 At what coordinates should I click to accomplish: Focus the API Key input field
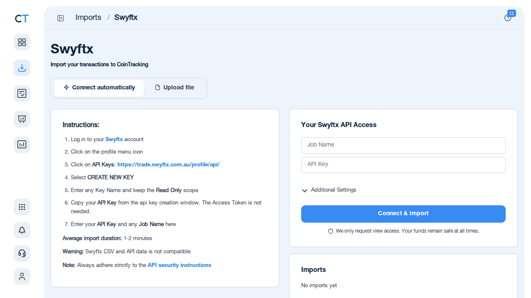tap(403, 165)
